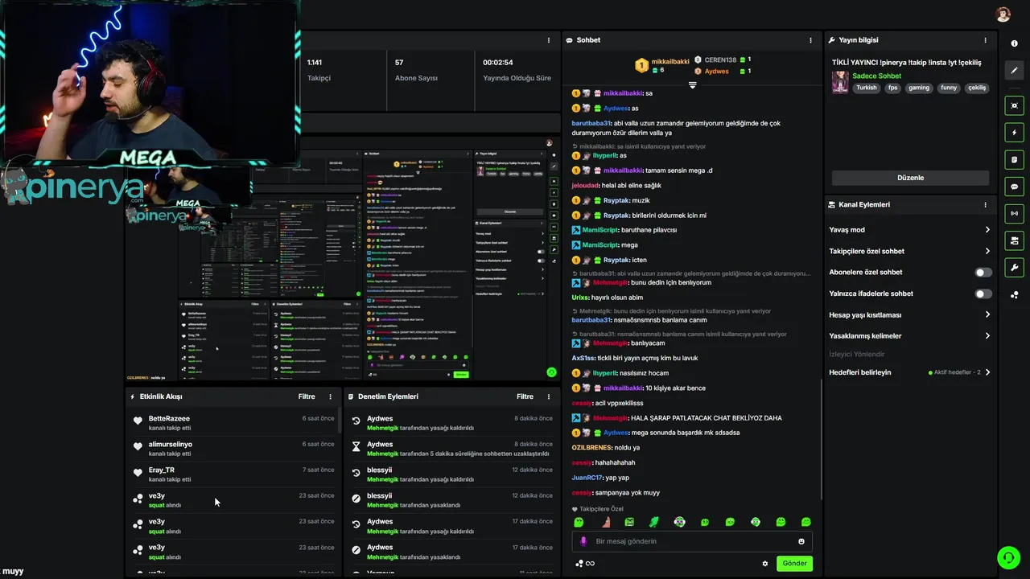This screenshot has width=1030, height=579.
Task: Open Etkinlik Akışı panel three-dot menu
Action: [330, 396]
